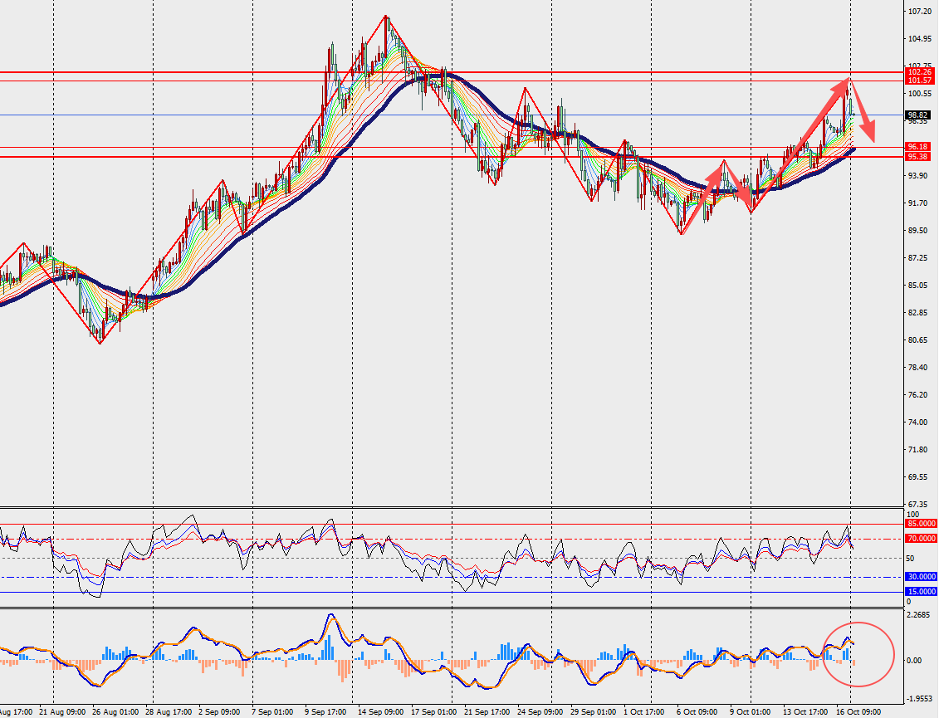Select the blue 15.0000 oscillator level tag
The width and height of the screenshot is (939, 718).
(921, 592)
